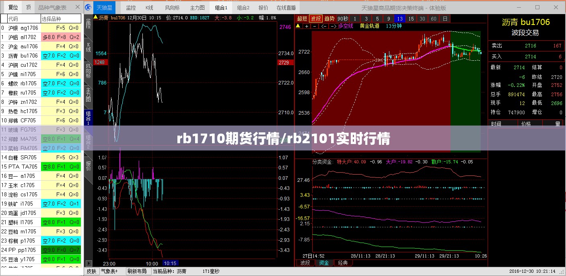The image size is (566, 276).
Task: Open the 监控 tab
Action: coord(131,8)
